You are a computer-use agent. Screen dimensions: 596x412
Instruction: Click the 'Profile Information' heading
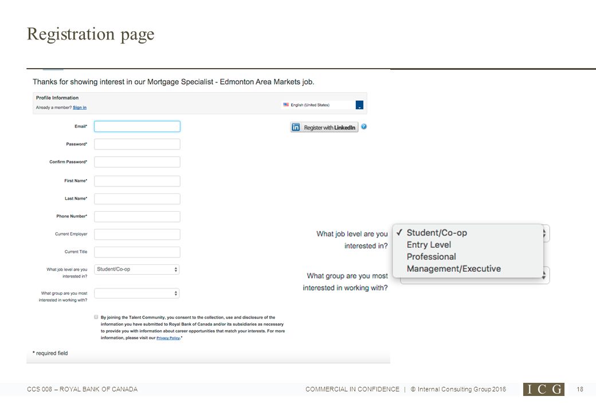pyautogui.click(x=57, y=98)
